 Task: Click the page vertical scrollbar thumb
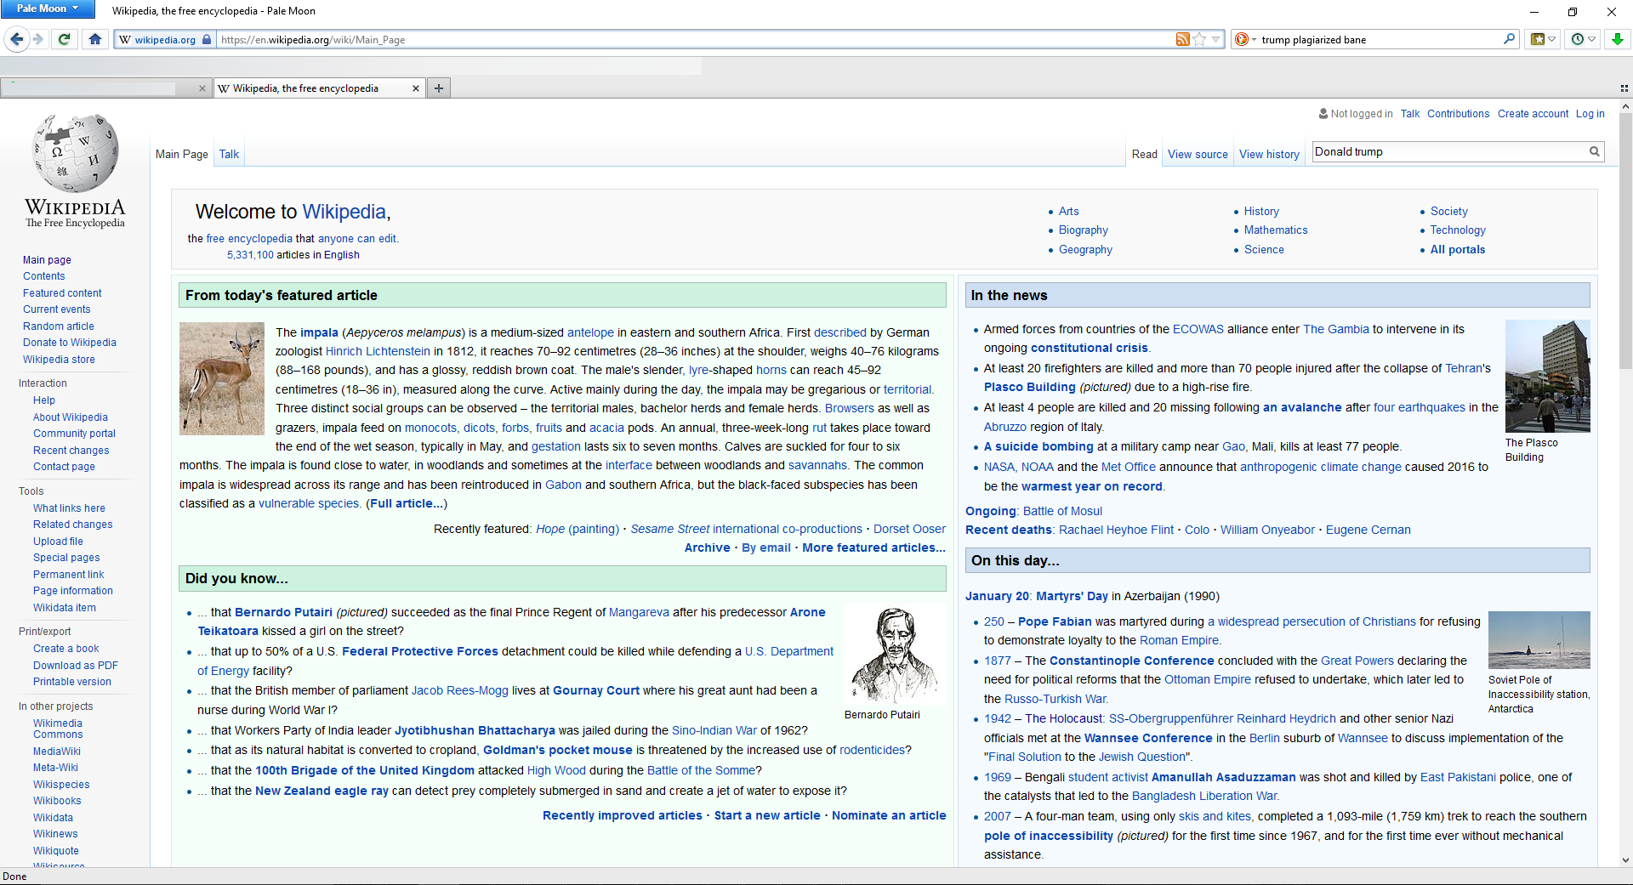point(1625,241)
